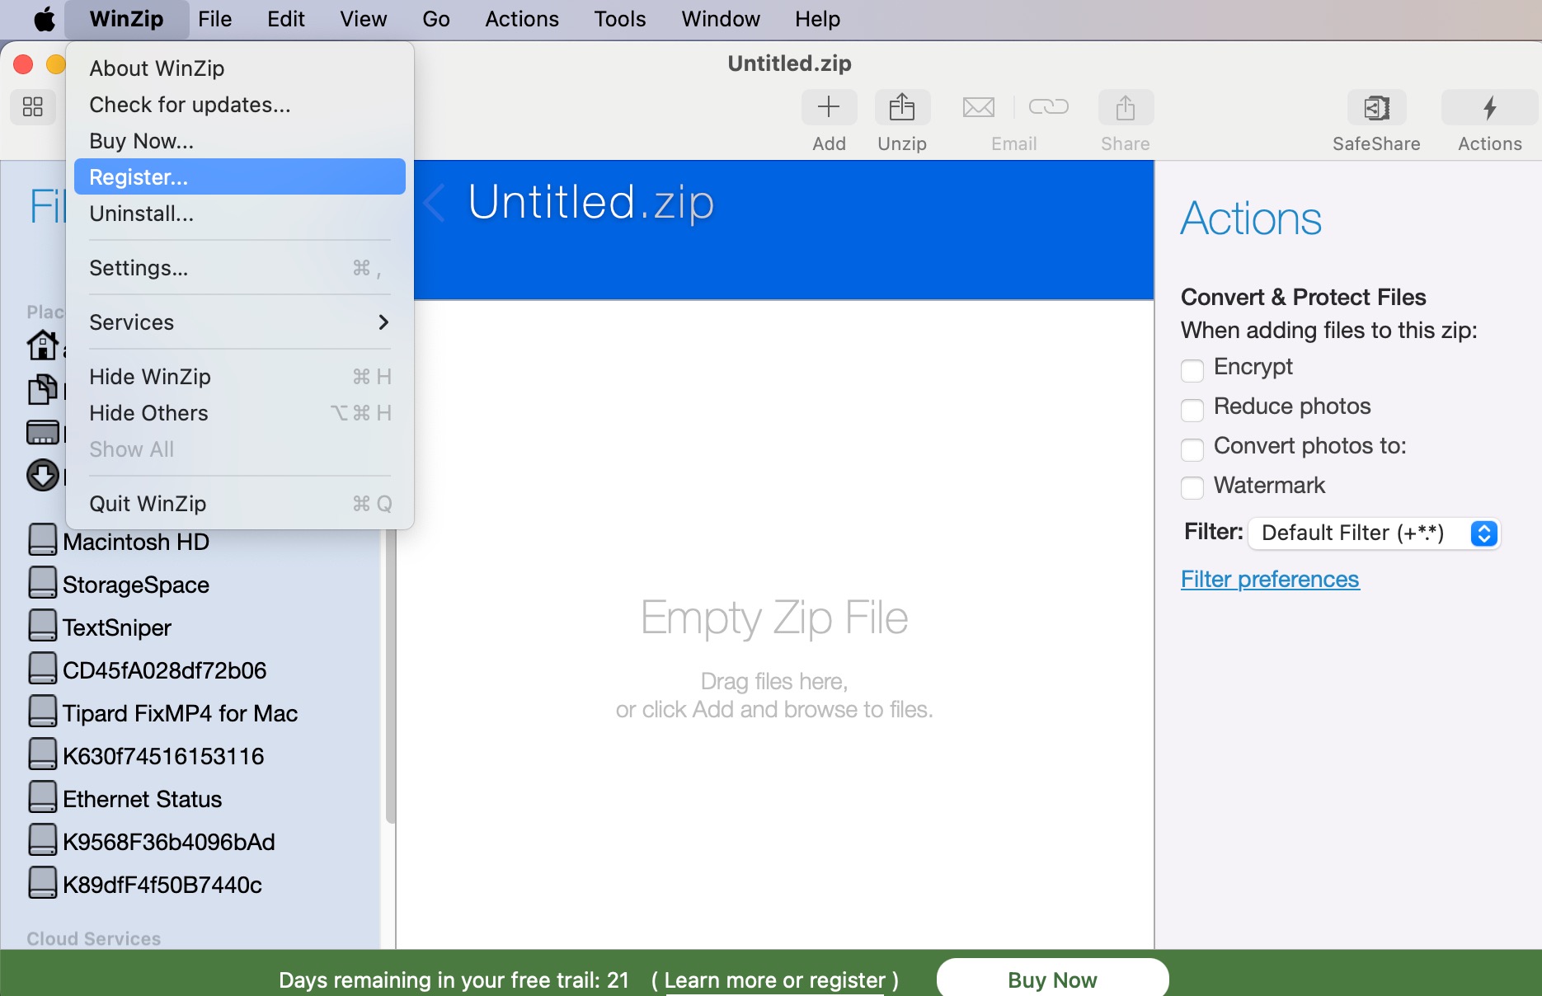Select Register... from the WinZip menu

[239, 177]
